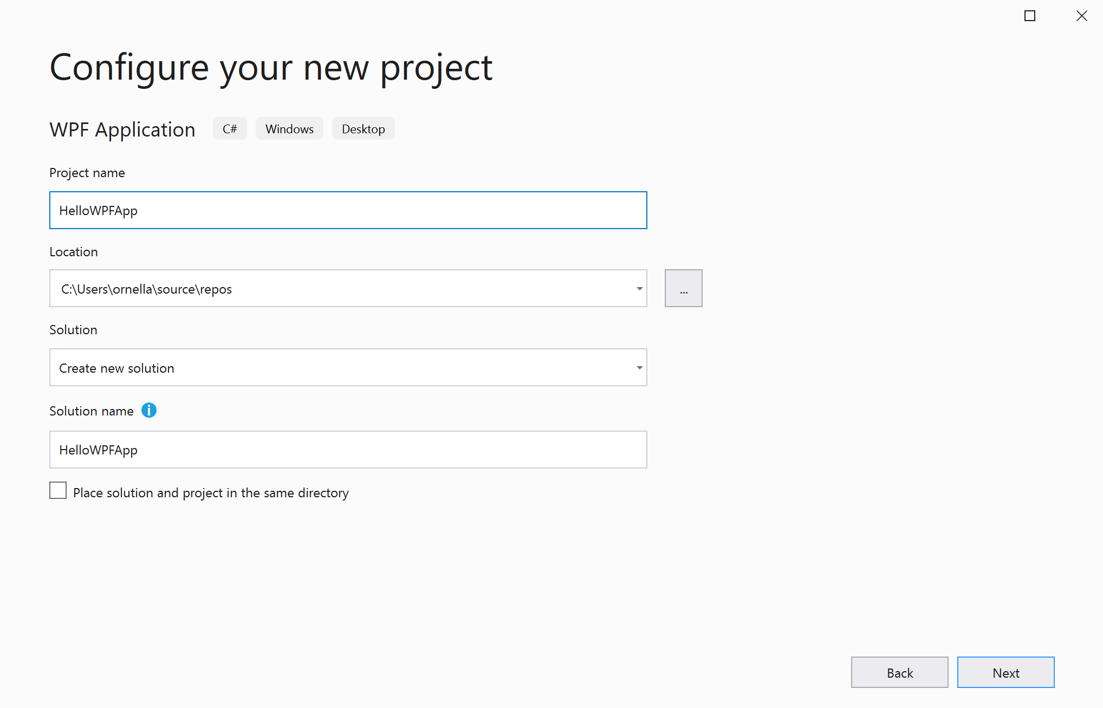This screenshot has height=708, width=1103.
Task: Expand the 'Create new solution' dropdown arrow
Action: click(x=639, y=368)
